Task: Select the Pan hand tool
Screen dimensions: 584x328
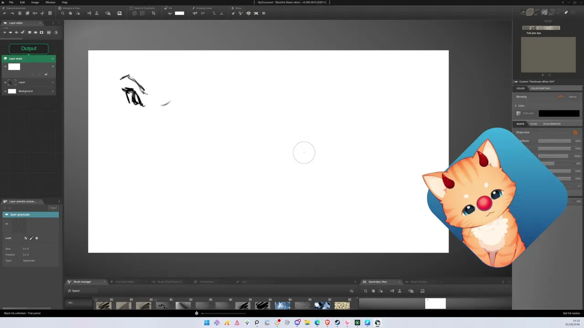Action: (x=70, y=13)
